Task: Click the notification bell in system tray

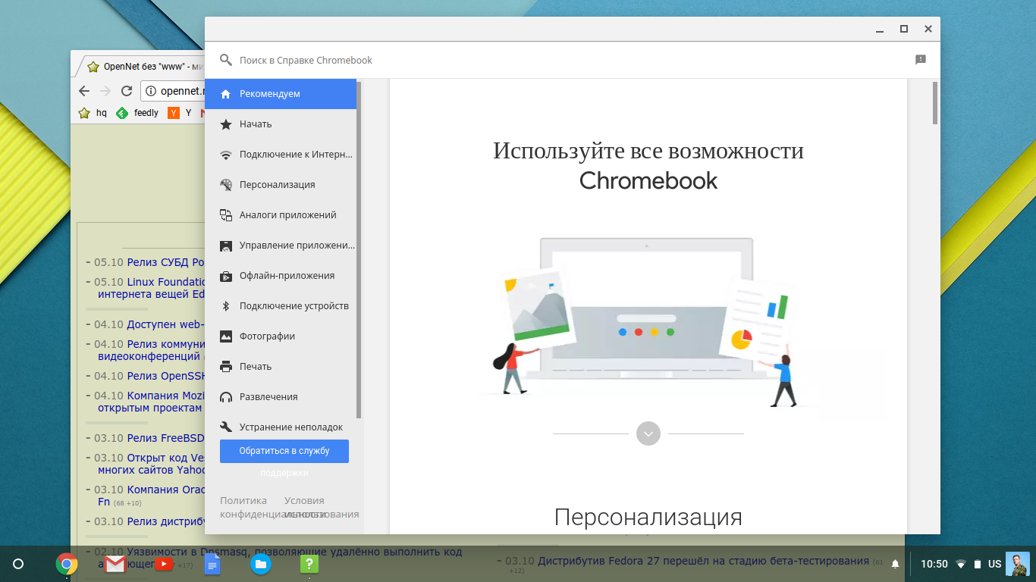Action: click(x=895, y=564)
